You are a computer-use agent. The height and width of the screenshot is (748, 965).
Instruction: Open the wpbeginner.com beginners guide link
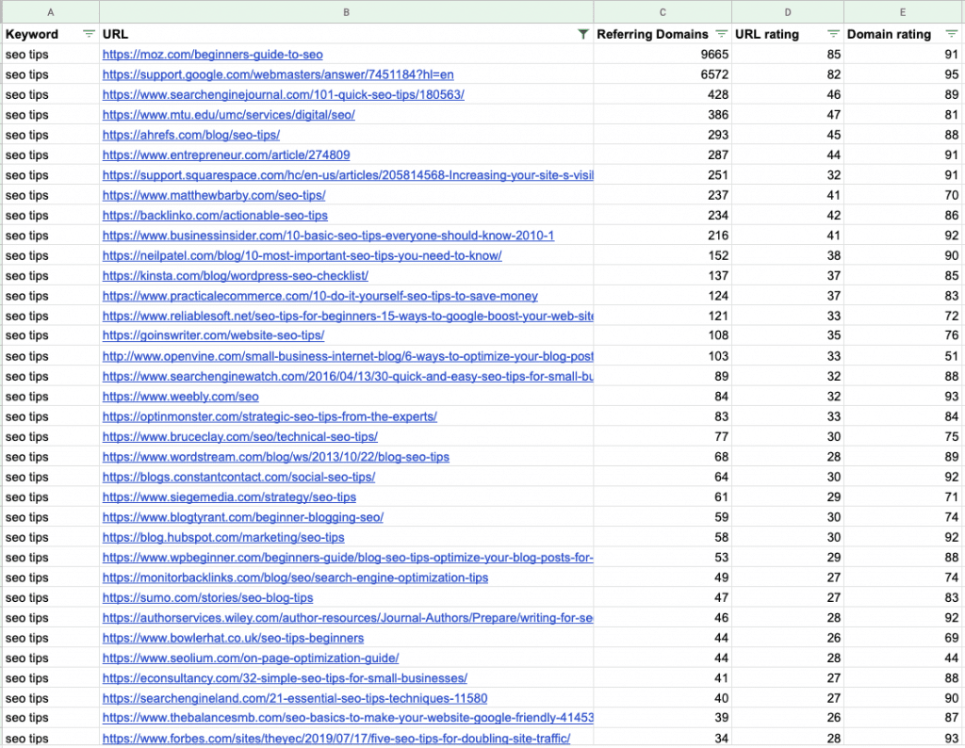348,558
